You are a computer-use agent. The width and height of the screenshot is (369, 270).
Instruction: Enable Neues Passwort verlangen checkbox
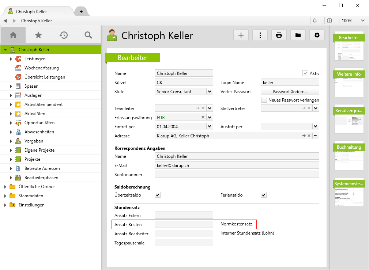click(264, 100)
